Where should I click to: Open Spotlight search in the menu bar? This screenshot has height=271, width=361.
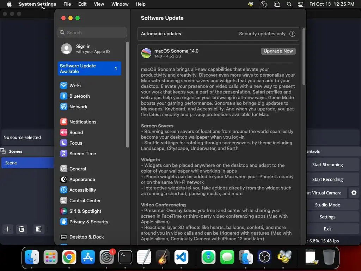(289, 4)
